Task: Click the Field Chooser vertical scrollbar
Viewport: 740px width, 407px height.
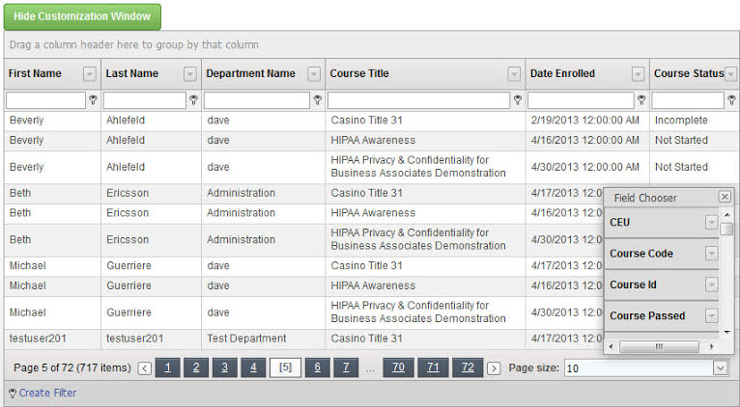Action: (x=726, y=280)
